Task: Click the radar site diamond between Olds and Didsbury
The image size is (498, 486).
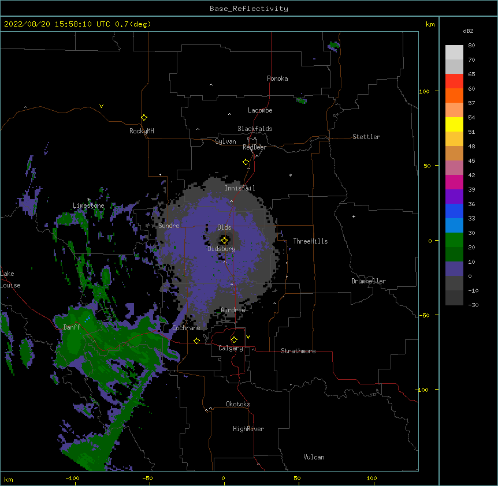Action: pos(224,240)
